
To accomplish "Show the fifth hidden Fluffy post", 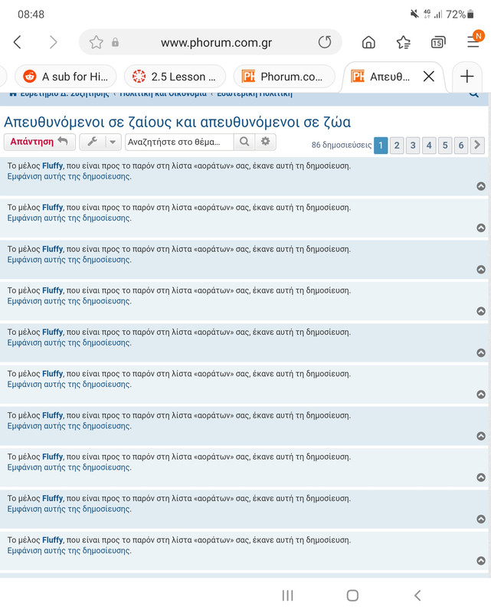I will tap(69, 343).
